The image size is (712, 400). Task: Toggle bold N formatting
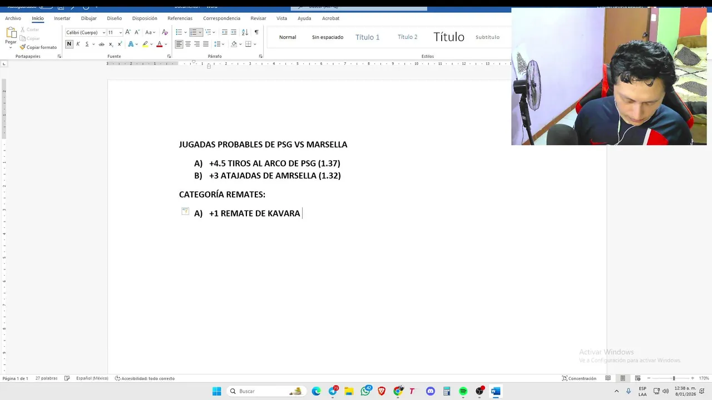[x=69, y=44]
